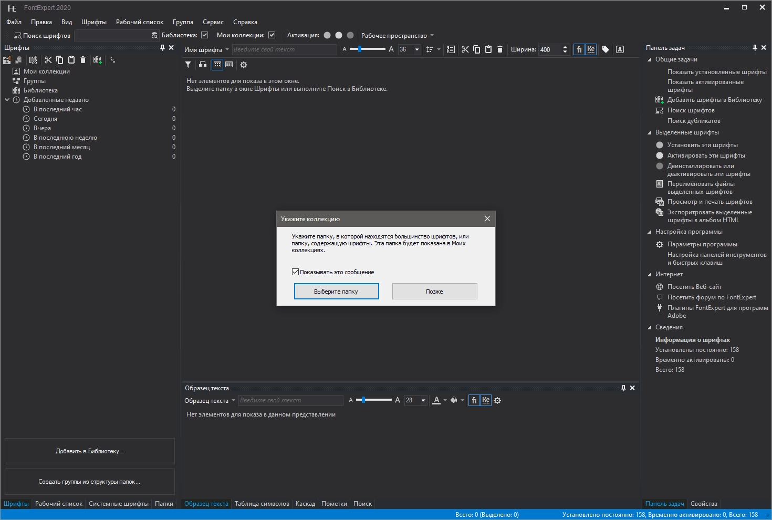Switch to Таблица символов tab
Viewport: 772px width, 520px height.
[262, 504]
